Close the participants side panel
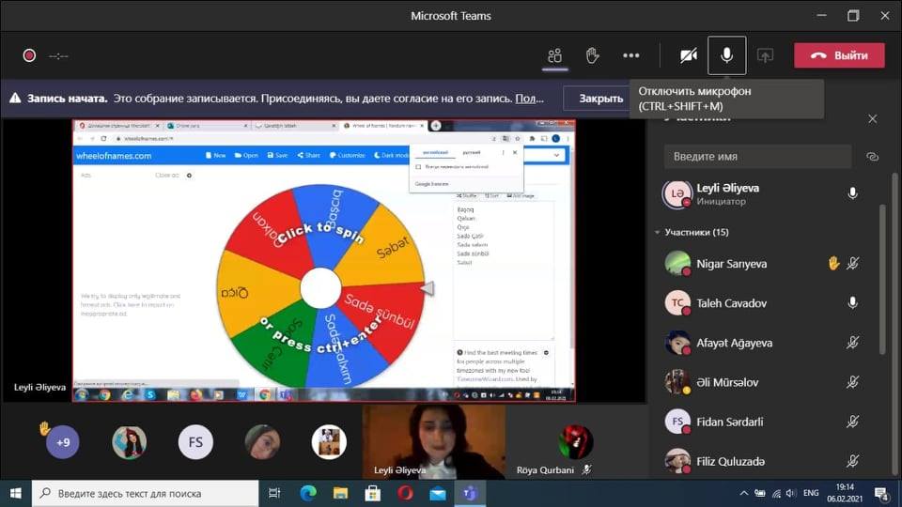Screen dimensions: 902x507 point(872,118)
